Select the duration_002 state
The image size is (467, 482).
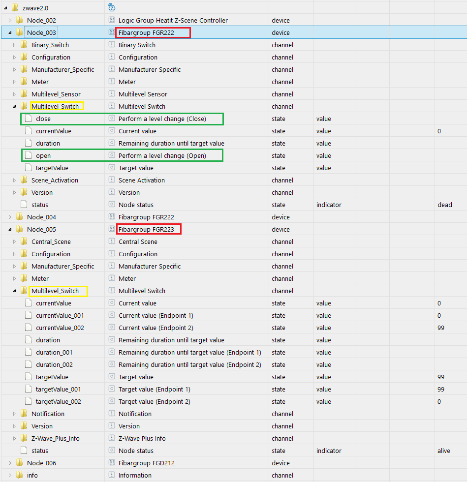click(55, 364)
